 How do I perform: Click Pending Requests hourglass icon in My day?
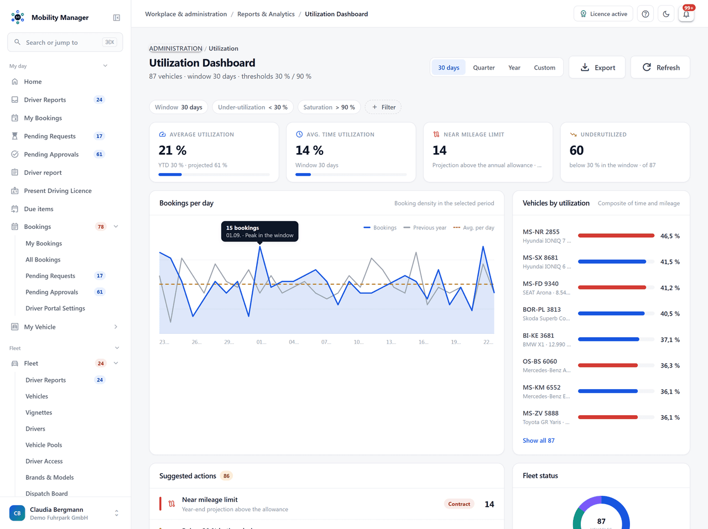click(15, 137)
